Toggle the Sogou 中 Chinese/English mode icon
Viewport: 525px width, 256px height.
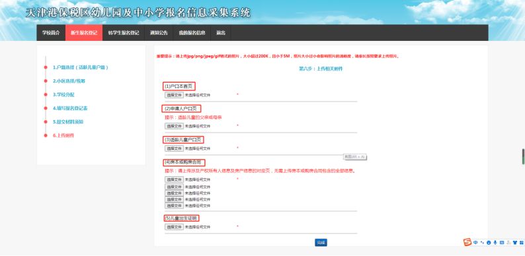tap(476, 243)
